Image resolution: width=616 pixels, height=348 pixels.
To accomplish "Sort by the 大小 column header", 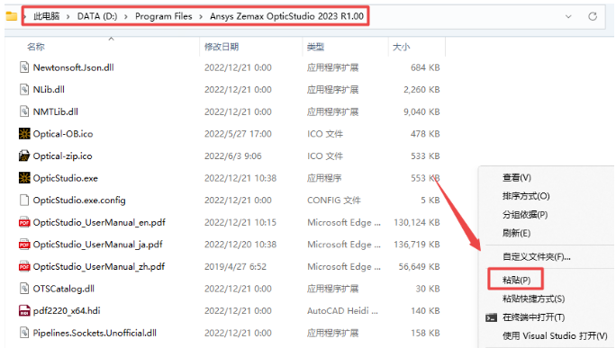I will (x=401, y=47).
